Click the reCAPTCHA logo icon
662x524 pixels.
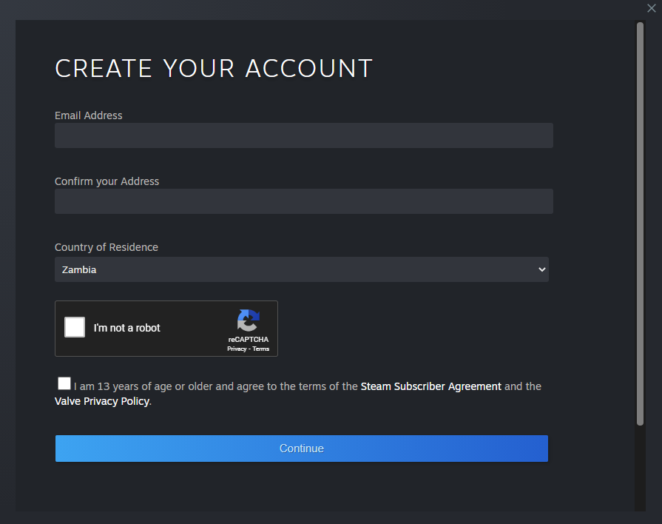249,320
